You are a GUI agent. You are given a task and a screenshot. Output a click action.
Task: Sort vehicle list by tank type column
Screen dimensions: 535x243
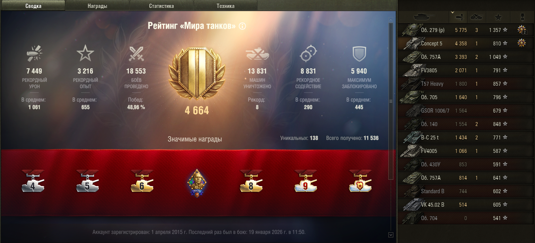point(423,17)
